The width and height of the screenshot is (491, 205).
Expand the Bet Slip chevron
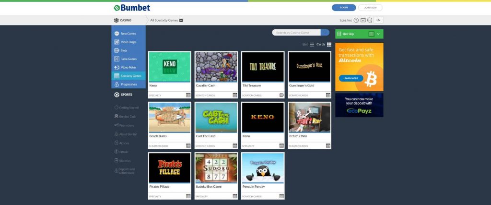point(379,34)
